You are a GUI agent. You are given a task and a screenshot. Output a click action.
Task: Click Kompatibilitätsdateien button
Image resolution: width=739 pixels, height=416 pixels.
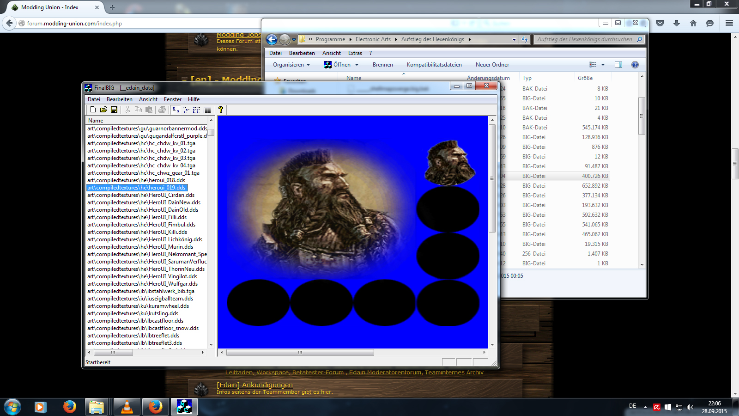tap(434, 65)
